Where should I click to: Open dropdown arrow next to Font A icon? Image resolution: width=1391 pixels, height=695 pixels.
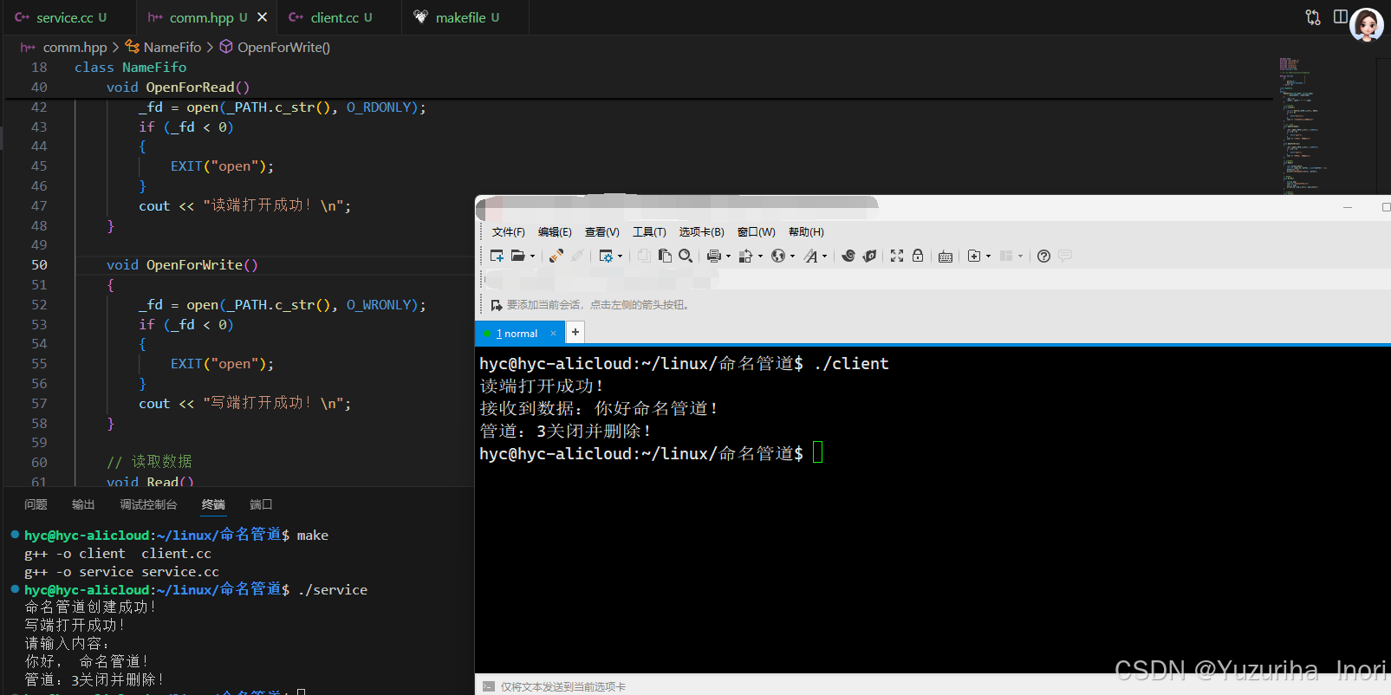[824, 257]
